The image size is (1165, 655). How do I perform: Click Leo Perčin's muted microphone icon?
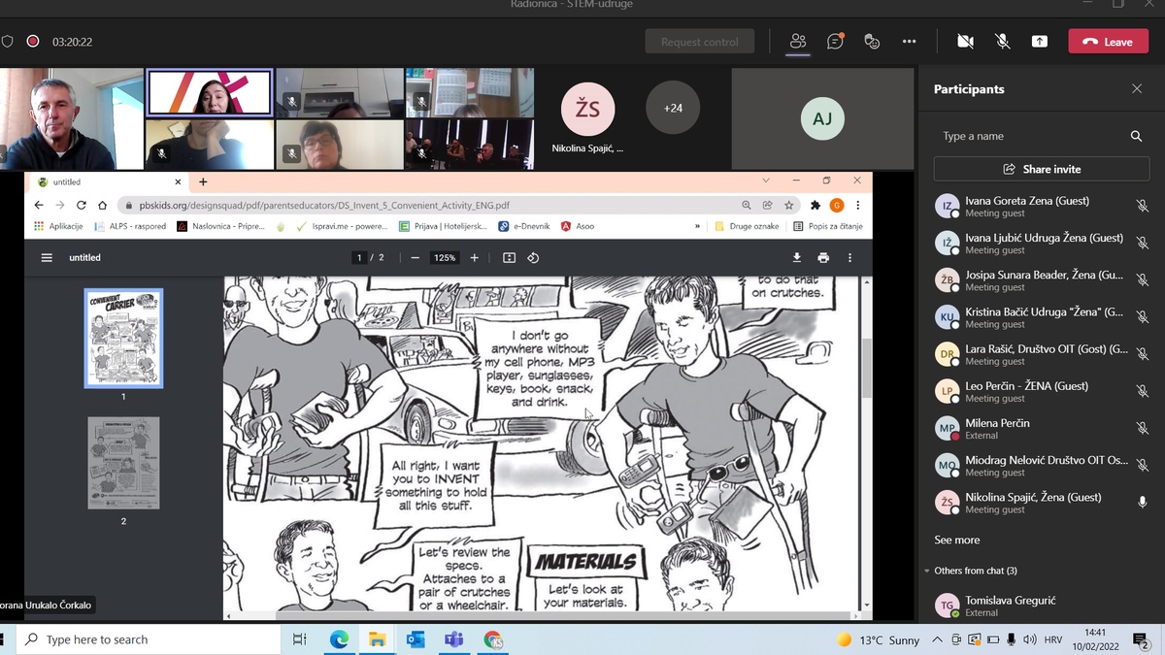click(1143, 391)
